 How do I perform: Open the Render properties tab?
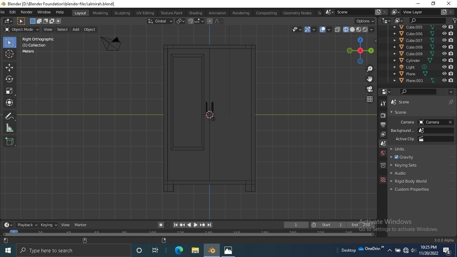point(383,115)
